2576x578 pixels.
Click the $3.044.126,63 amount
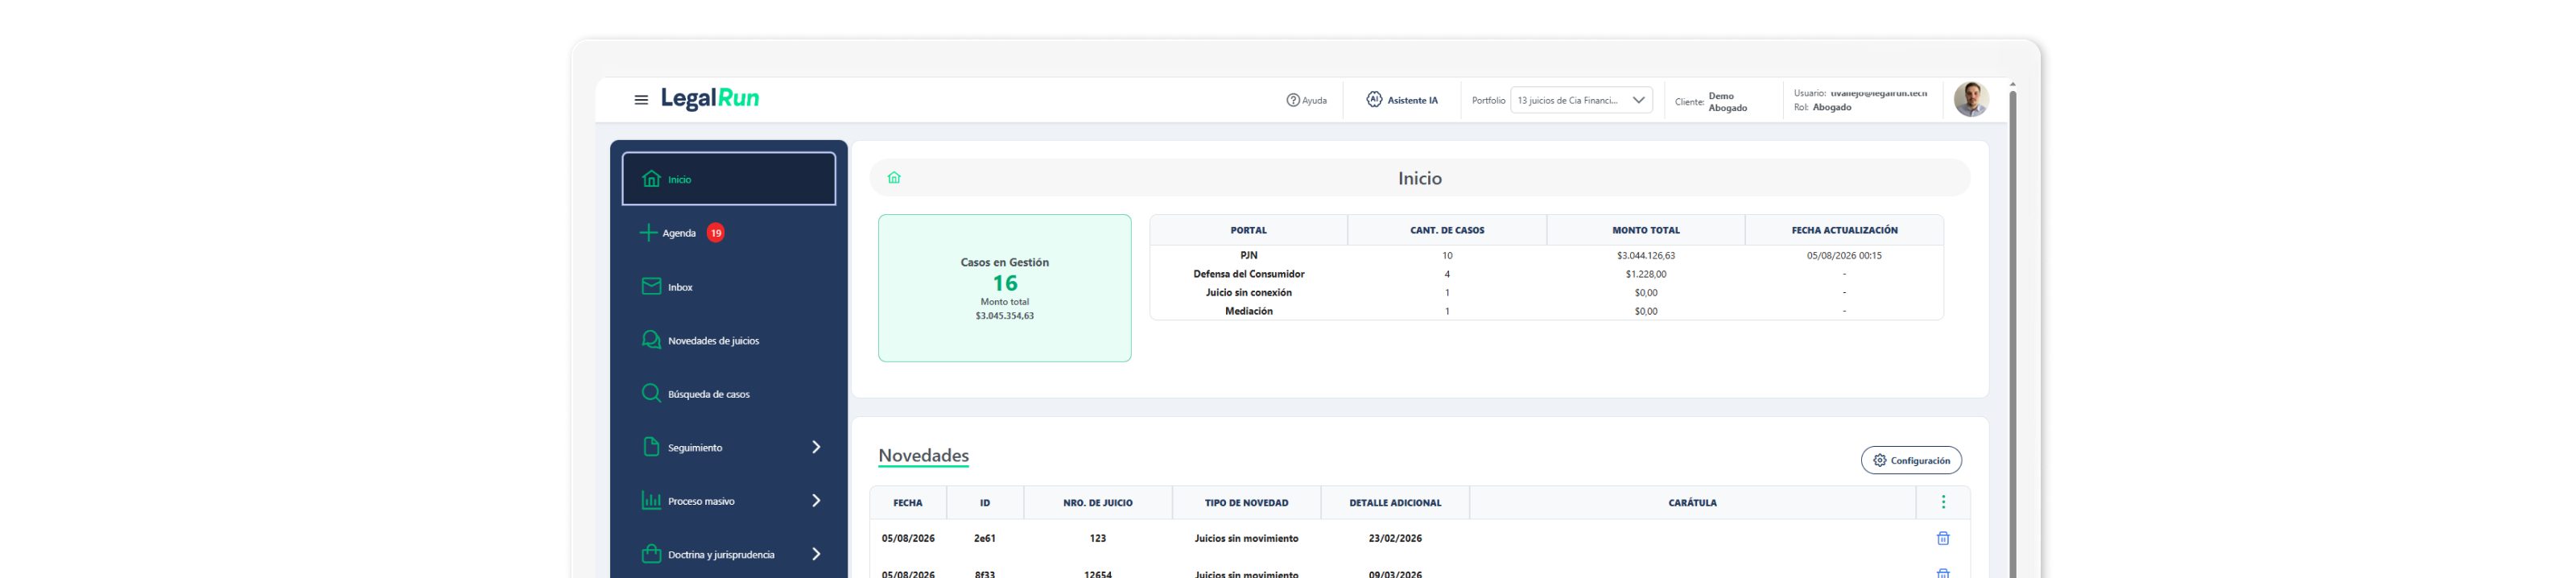coord(1646,256)
